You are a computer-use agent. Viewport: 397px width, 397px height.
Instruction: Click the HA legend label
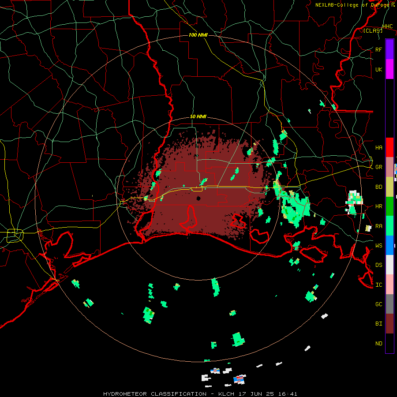click(x=379, y=147)
